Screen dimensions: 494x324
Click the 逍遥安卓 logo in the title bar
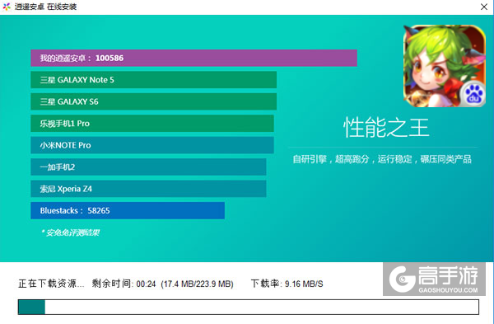point(7,7)
